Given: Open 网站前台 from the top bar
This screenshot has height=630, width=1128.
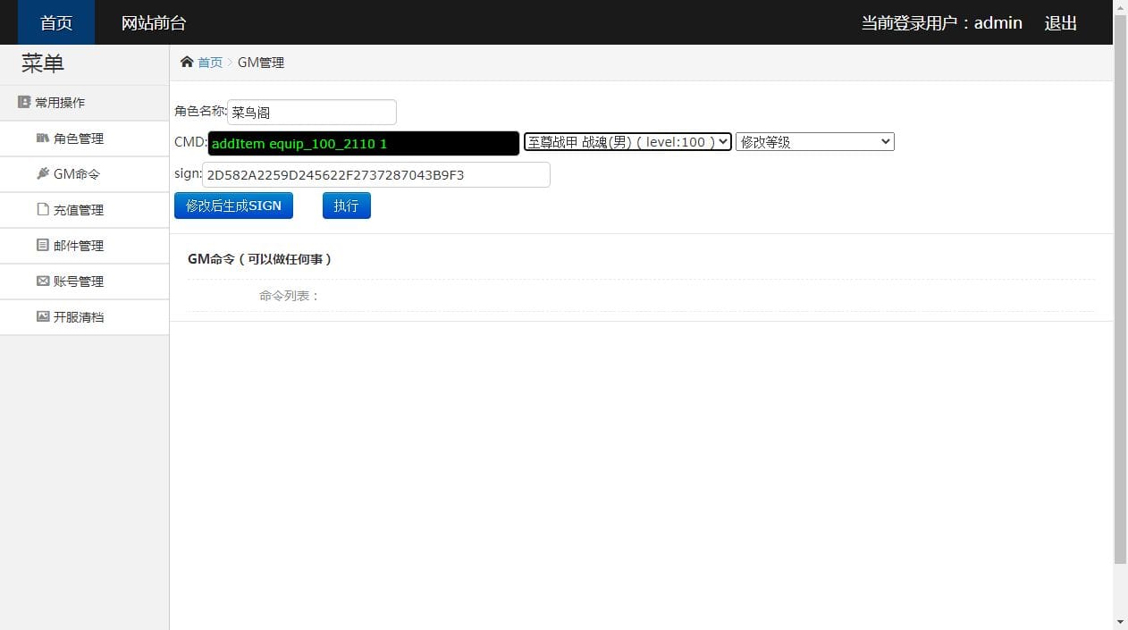Looking at the screenshot, I should point(152,22).
